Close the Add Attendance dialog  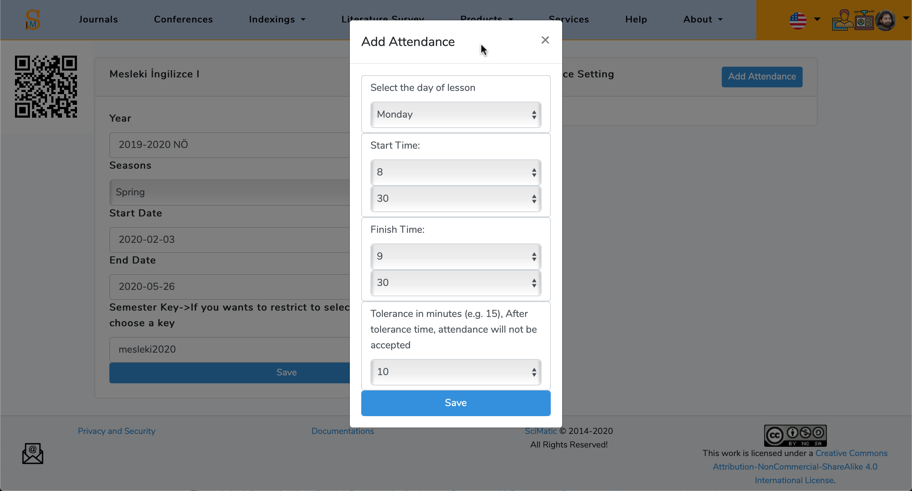pyautogui.click(x=545, y=40)
